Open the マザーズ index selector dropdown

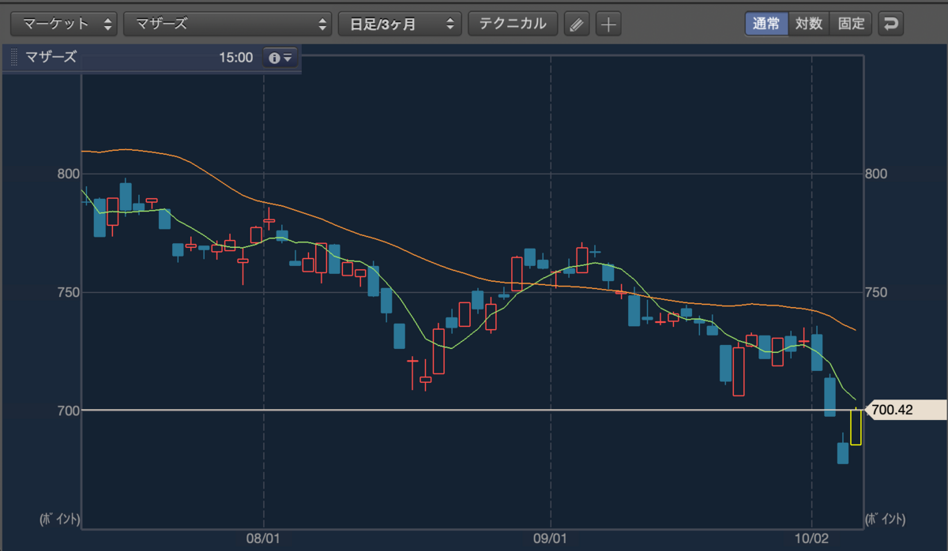[x=228, y=24]
